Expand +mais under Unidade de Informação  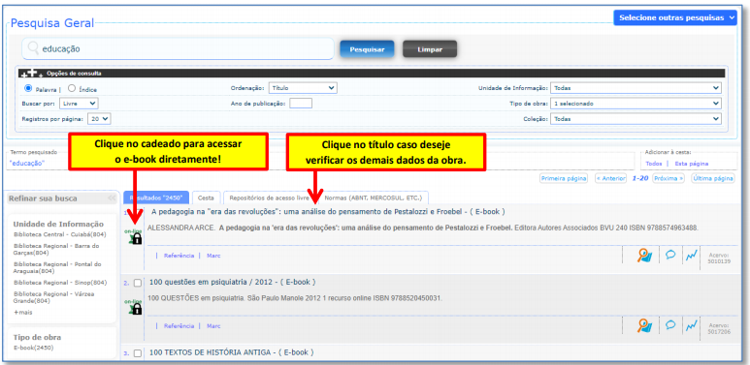point(22,312)
